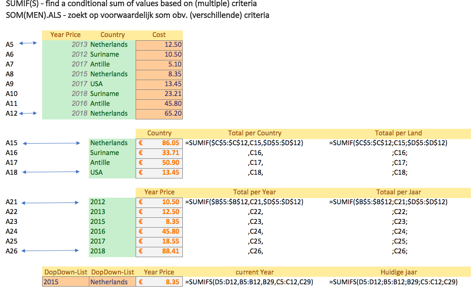Viewport: 476px width, 289px height.
Task: Click comma-separated SUMIF formula referencing C15
Action: (x=244, y=143)
